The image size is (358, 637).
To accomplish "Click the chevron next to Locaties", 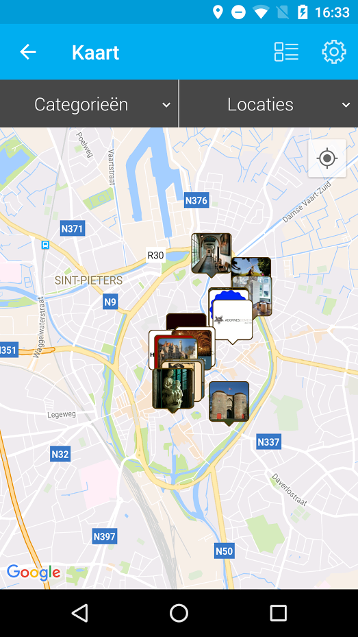I will coord(346,105).
